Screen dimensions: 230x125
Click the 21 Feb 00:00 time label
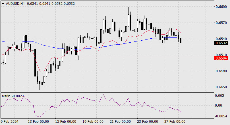[x=120, y=121]
